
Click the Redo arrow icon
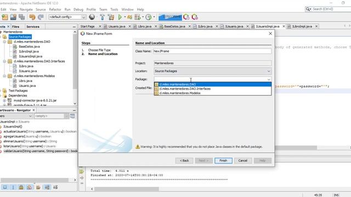41,17
